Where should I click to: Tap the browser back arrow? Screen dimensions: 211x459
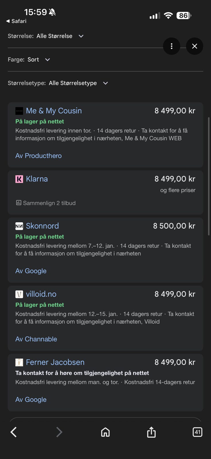point(13,432)
